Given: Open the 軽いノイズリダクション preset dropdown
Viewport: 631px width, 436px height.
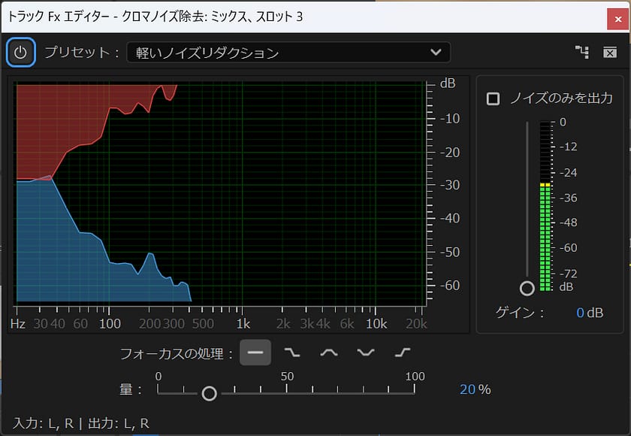Looking at the screenshot, I should pyautogui.click(x=288, y=53).
